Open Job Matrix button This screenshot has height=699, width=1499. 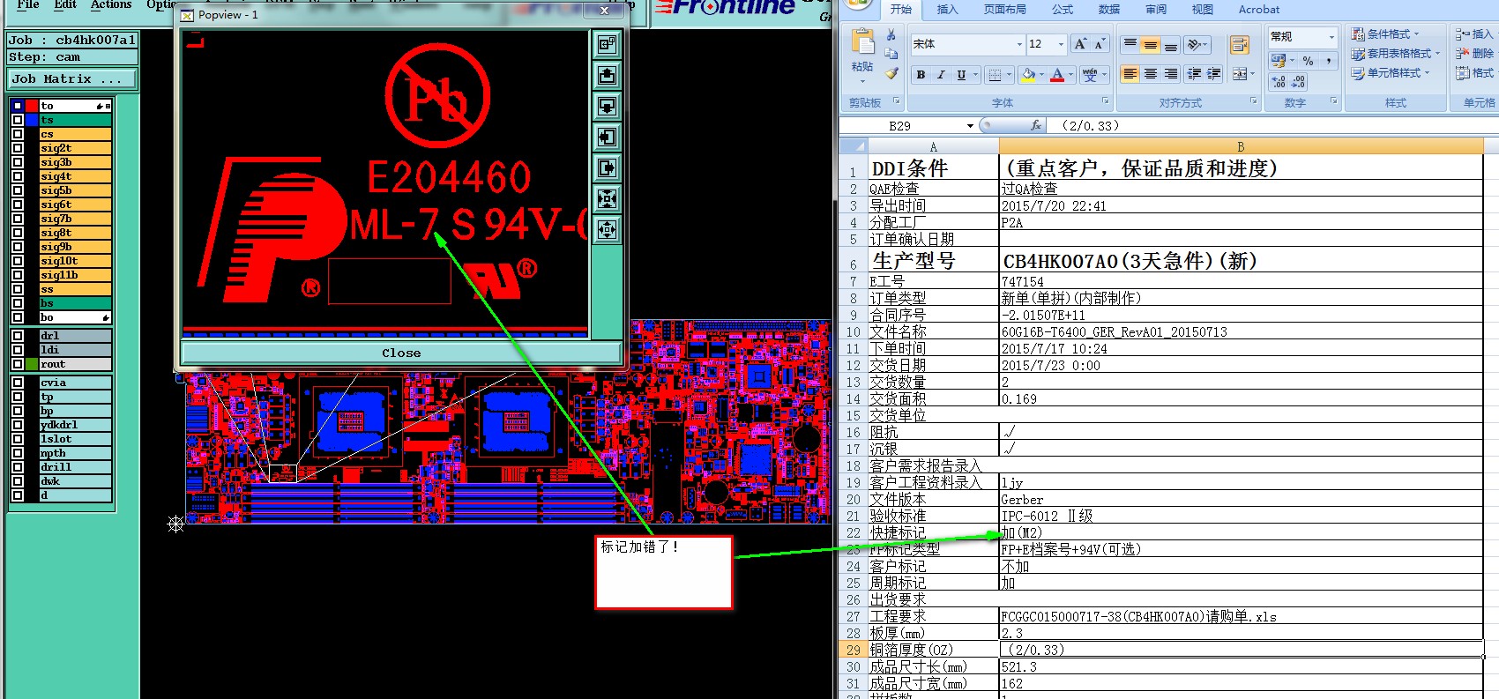click(72, 79)
